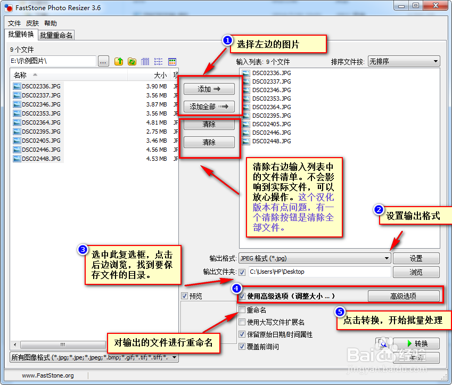This screenshot has width=452, height=385.
Task: Click the 设置 format settings button
Action: (416, 258)
